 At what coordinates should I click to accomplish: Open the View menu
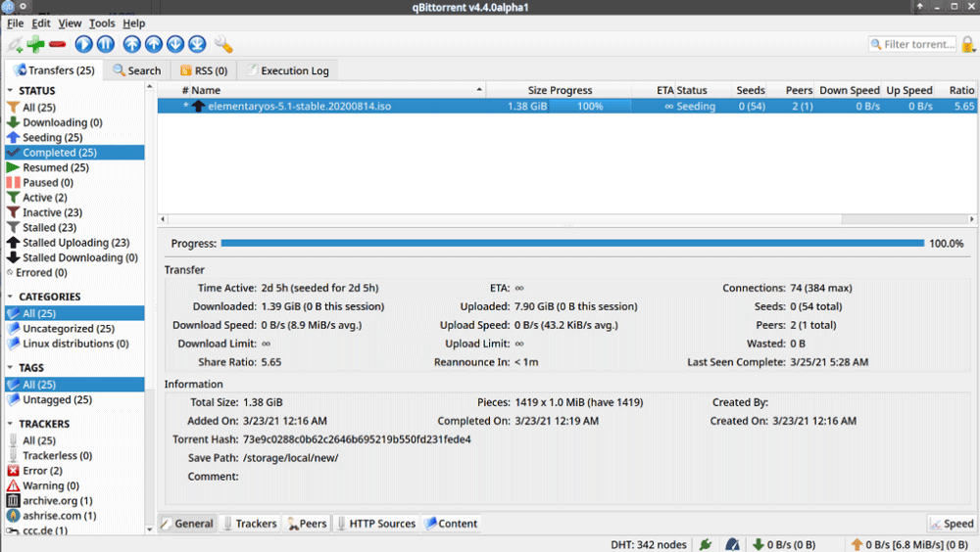tap(70, 23)
